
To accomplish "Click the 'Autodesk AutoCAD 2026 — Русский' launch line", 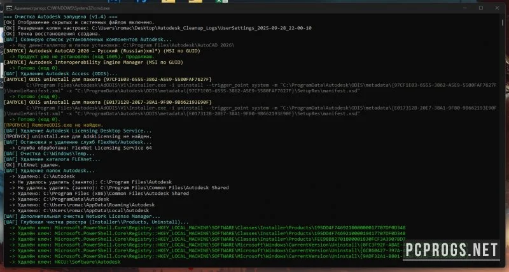I will pyautogui.click(x=102, y=51).
